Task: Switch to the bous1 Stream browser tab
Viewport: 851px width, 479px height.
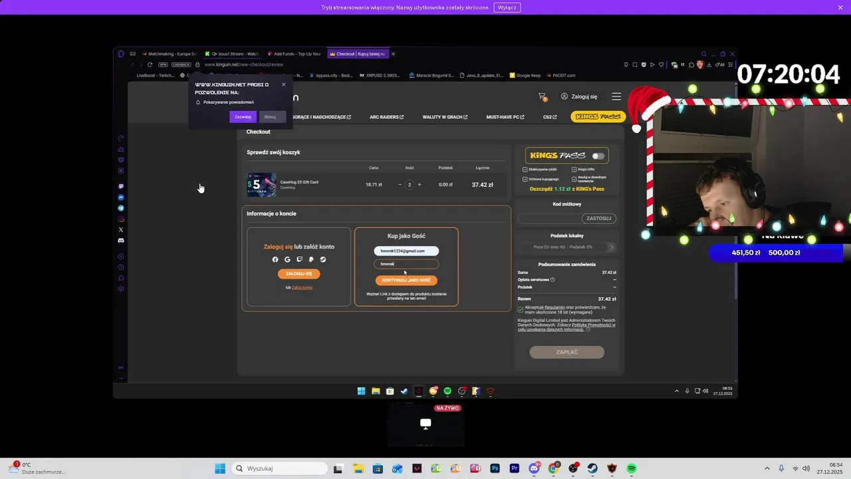Action: point(232,54)
